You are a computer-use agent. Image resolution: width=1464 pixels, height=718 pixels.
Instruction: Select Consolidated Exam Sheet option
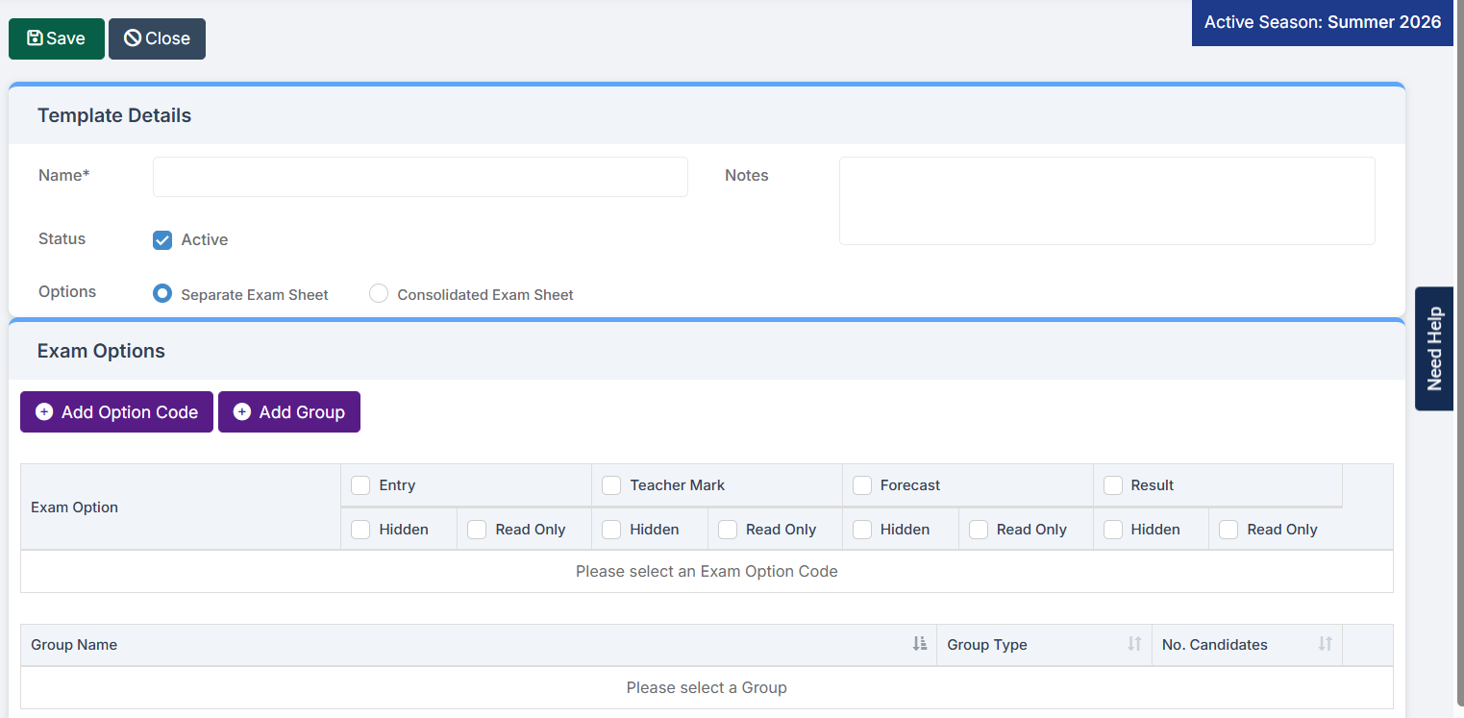click(379, 294)
